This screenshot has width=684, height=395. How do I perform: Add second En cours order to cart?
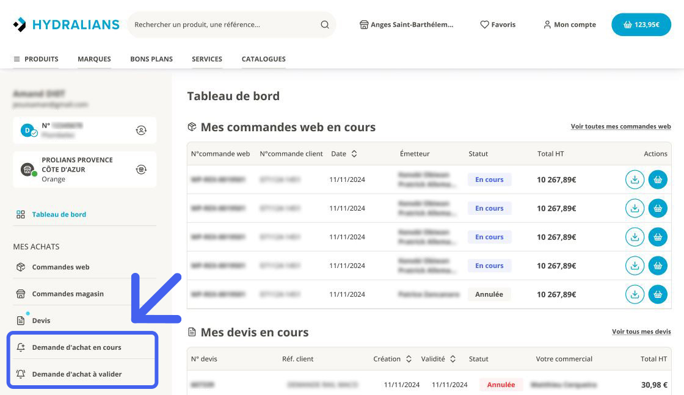click(x=658, y=208)
